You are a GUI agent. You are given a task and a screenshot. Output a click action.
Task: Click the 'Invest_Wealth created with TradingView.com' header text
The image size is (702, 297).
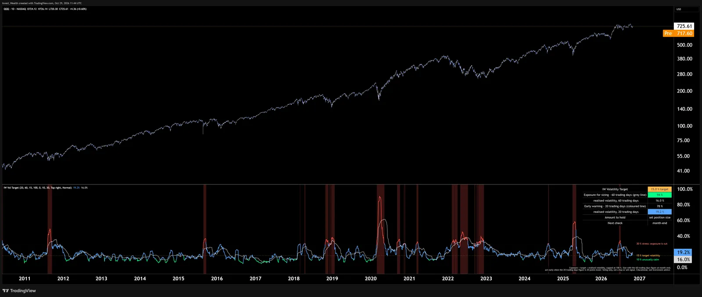click(x=42, y=3)
